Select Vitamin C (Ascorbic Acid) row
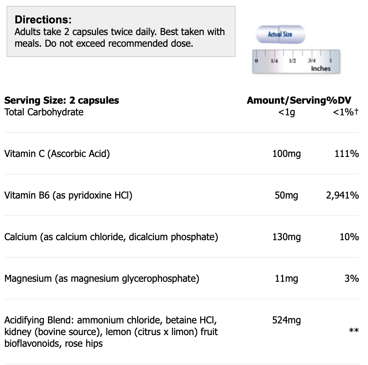 pos(57,154)
